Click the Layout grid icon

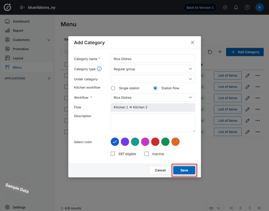tap(7, 58)
